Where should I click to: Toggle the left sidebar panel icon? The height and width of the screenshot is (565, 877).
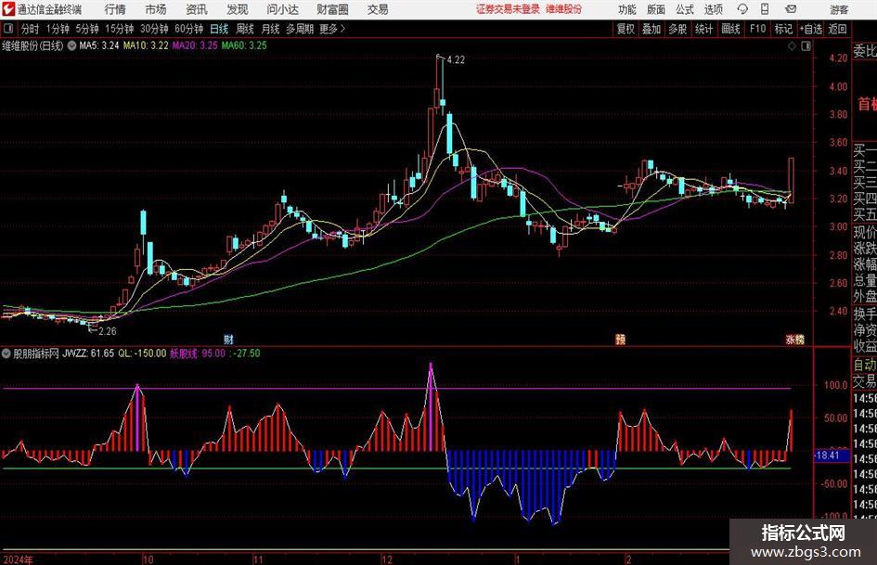pyautogui.click(x=7, y=29)
